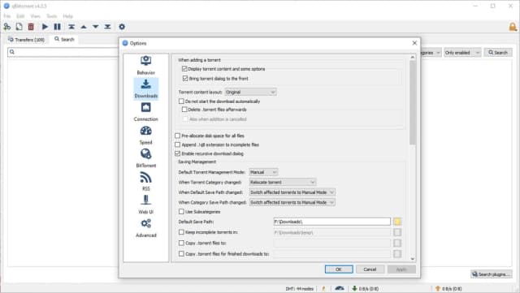Switch to the Transfers tab
The image size is (520, 293).
click(x=27, y=40)
